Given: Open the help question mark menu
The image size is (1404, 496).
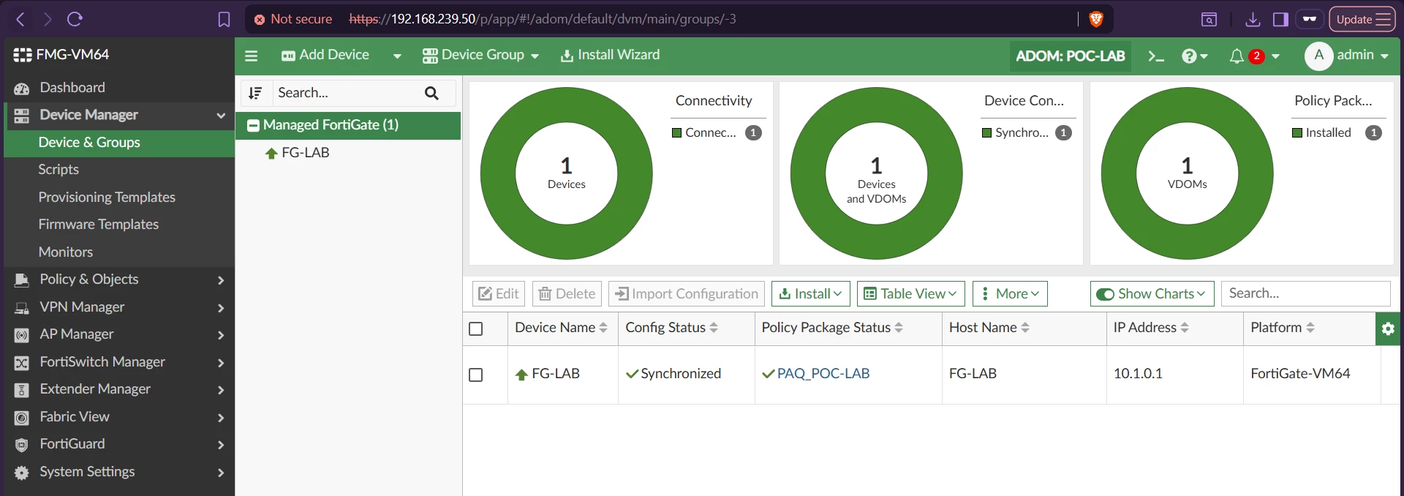Looking at the screenshot, I should click(x=1194, y=56).
